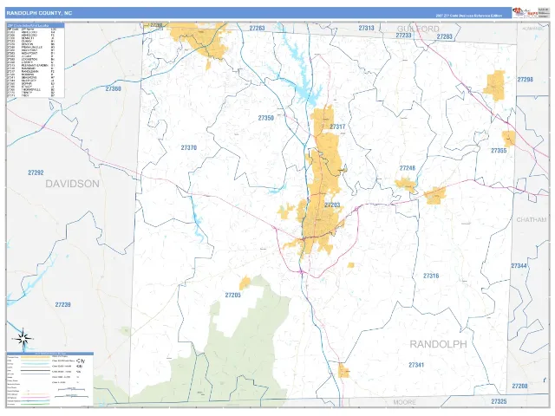Click the ZIP code index table
The height and width of the screenshot is (416, 555).
36,61
